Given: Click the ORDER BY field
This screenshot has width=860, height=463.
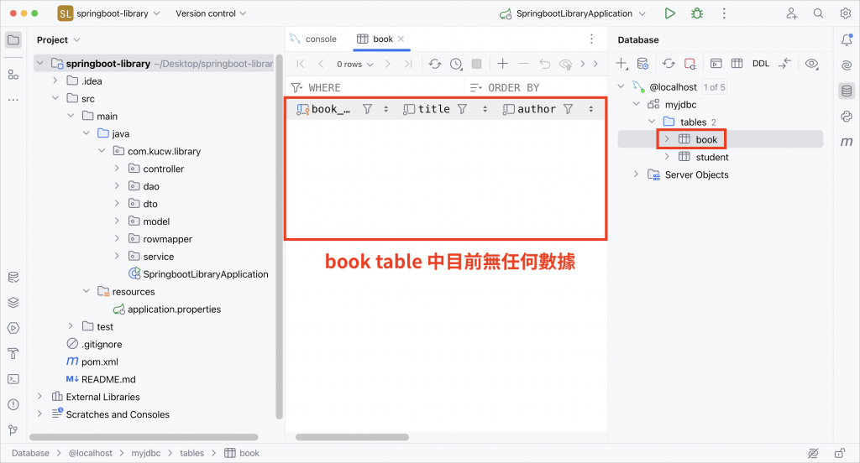Looking at the screenshot, I should (537, 88).
